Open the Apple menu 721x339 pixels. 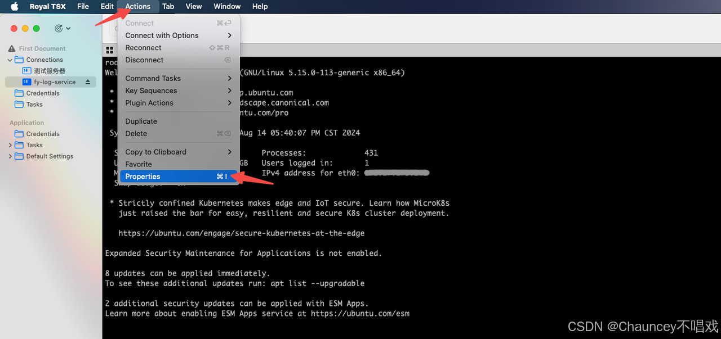(15, 6)
